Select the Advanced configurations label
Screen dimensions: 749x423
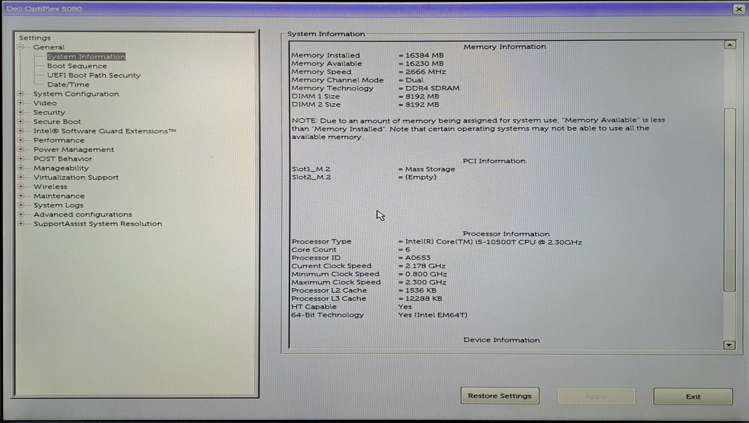82,215
